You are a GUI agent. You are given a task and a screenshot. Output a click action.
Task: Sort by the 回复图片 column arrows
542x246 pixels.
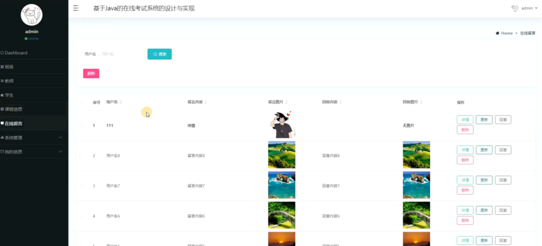421,102
